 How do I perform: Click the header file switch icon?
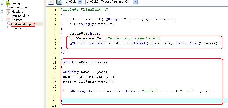(x=51, y=2)
